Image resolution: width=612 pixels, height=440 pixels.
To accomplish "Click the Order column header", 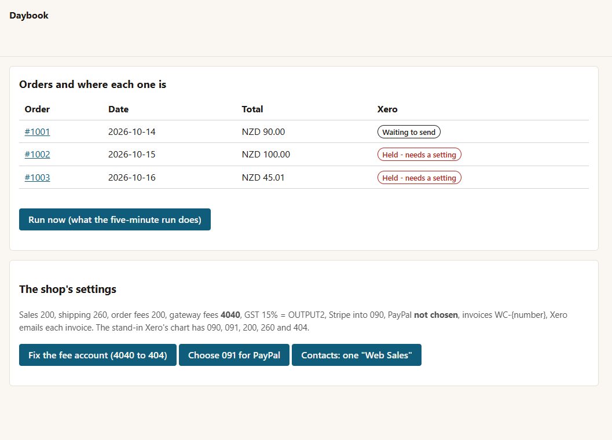I will (x=37, y=109).
